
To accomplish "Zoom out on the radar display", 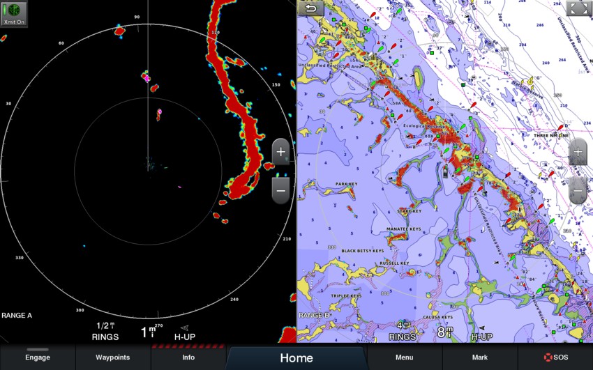I will [280, 190].
